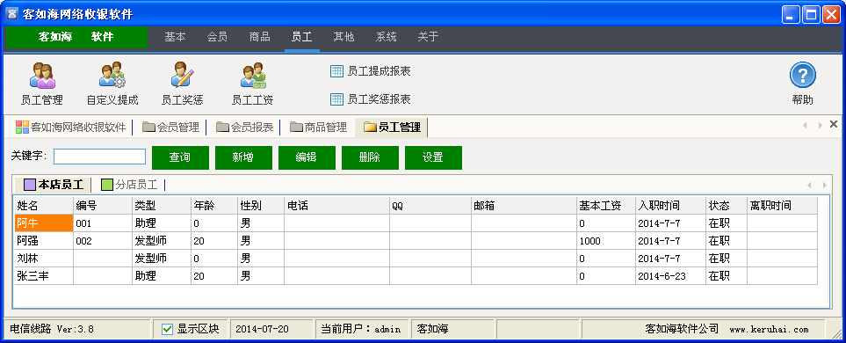The height and width of the screenshot is (343, 846).
Task: Sort by 邮箱 column header
Action: [x=524, y=206]
